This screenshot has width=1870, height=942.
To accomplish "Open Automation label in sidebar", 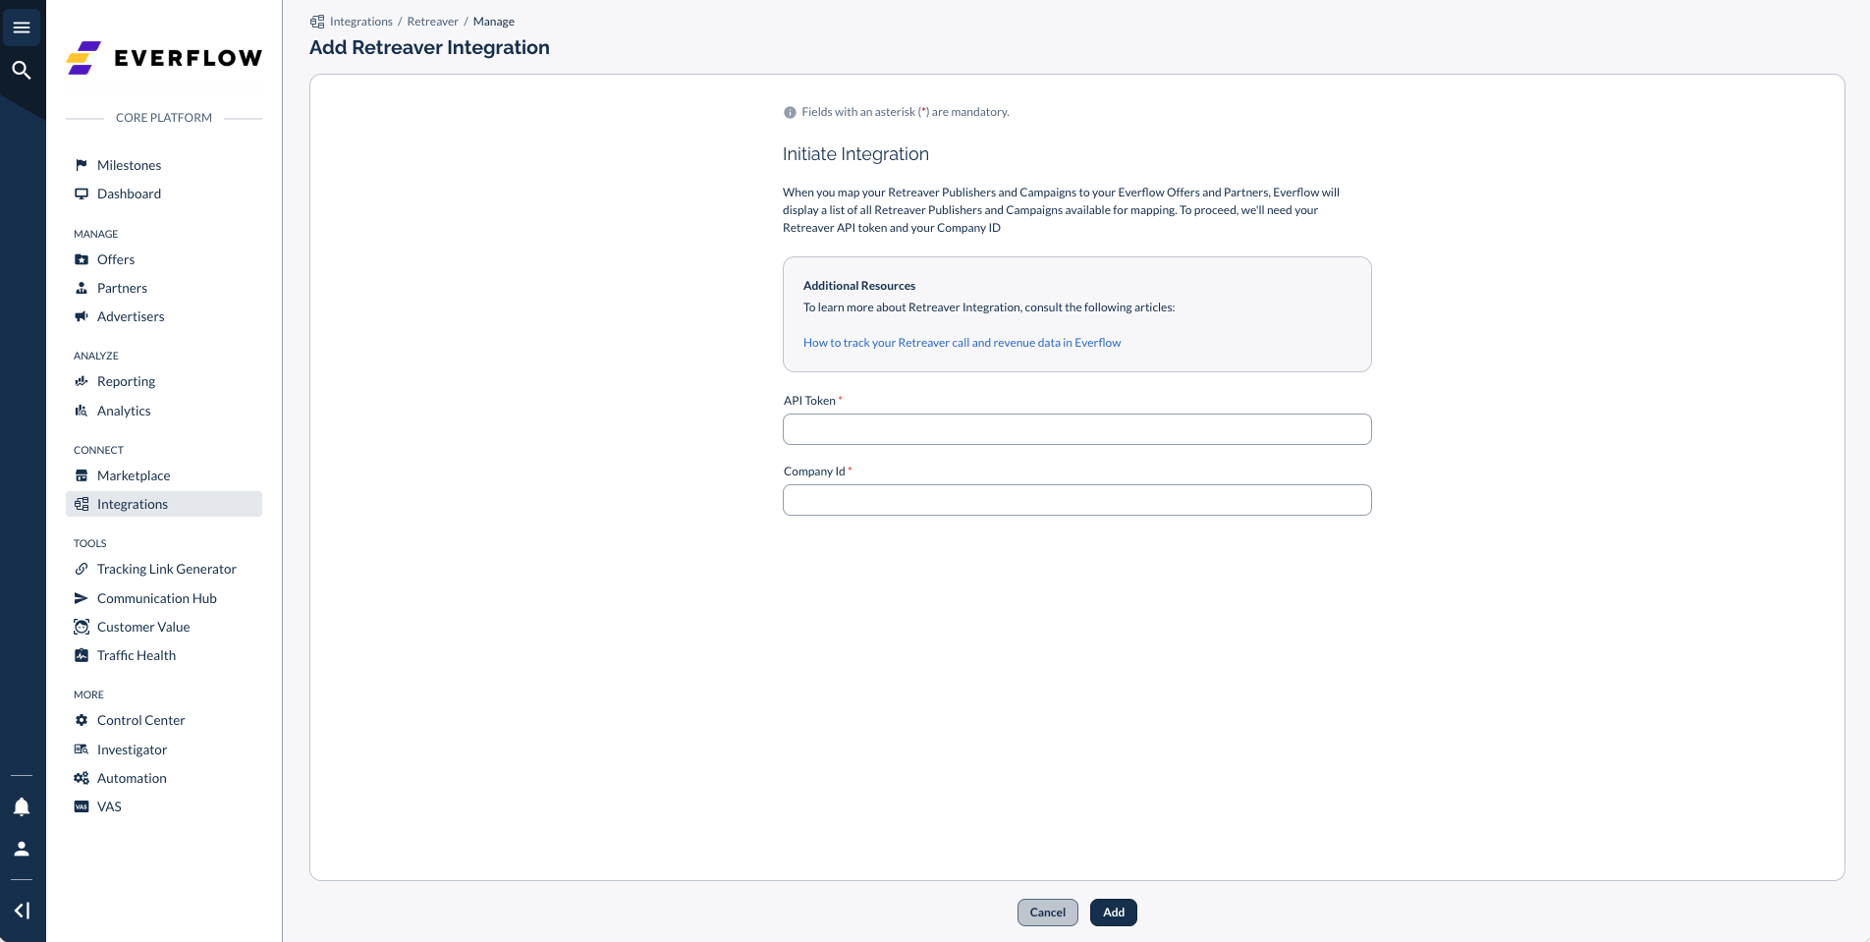I will pos(132,778).
